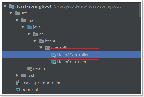Select the HelloController class name

coord(72,62)
